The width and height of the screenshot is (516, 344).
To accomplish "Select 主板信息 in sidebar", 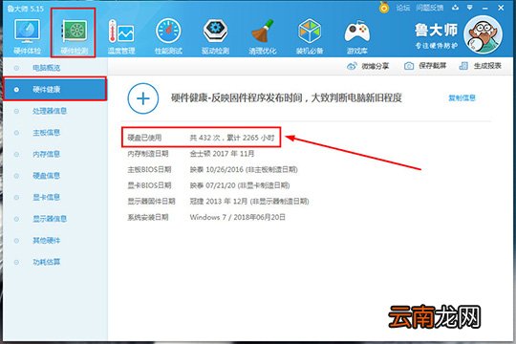I will [54, 133].
